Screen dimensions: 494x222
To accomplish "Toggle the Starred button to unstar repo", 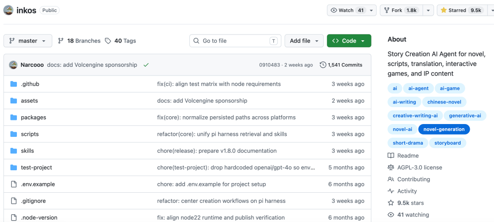I will pos(462,11).
